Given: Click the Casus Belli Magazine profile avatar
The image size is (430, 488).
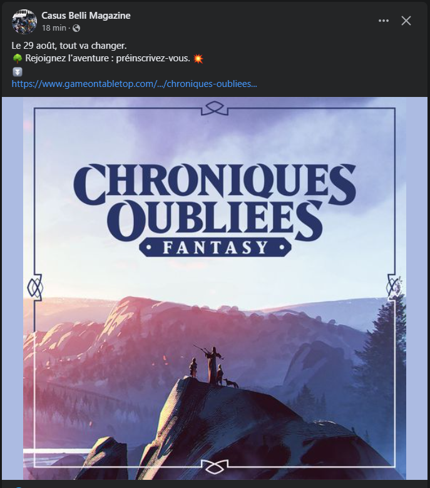Looking at the screenshot, I should [24, 21].
